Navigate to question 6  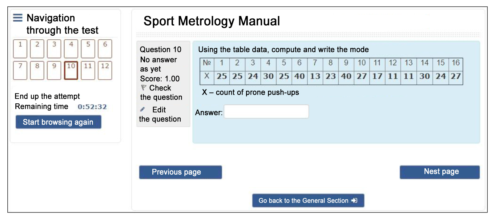click(105, 49)
